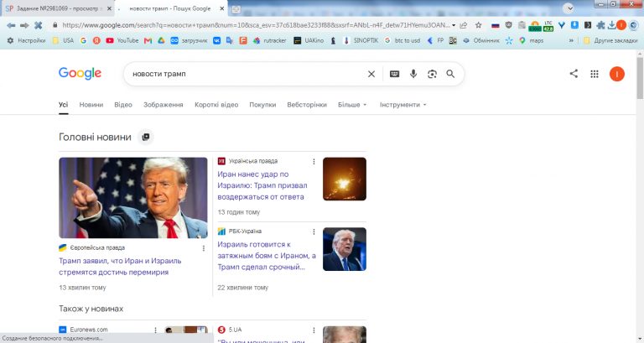Open article 'Иран нанес удар по Израилю'
Image resolution: width=644 pixels, height=343 pixels.
(x=262, y=185)
